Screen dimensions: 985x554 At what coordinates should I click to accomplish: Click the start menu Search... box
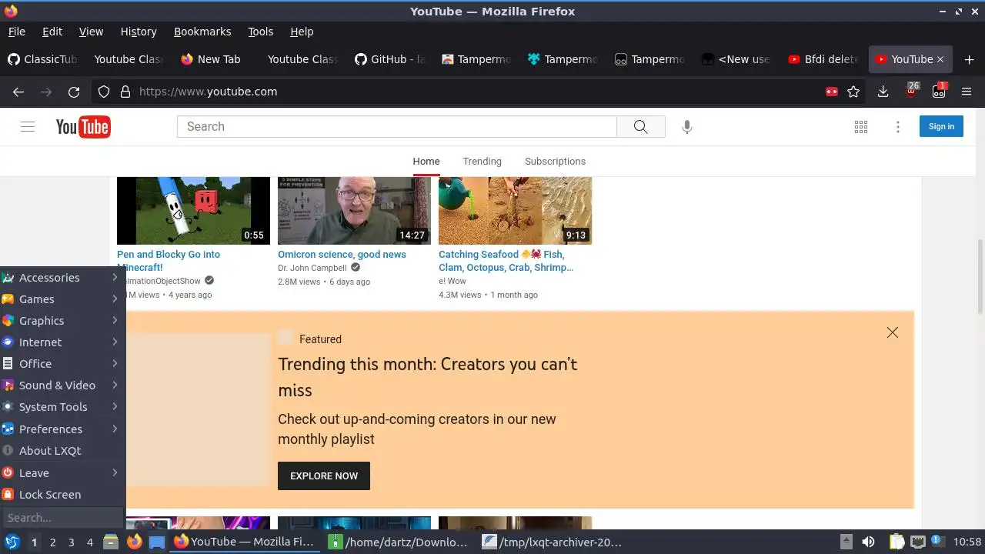click(x=62, y=518)
